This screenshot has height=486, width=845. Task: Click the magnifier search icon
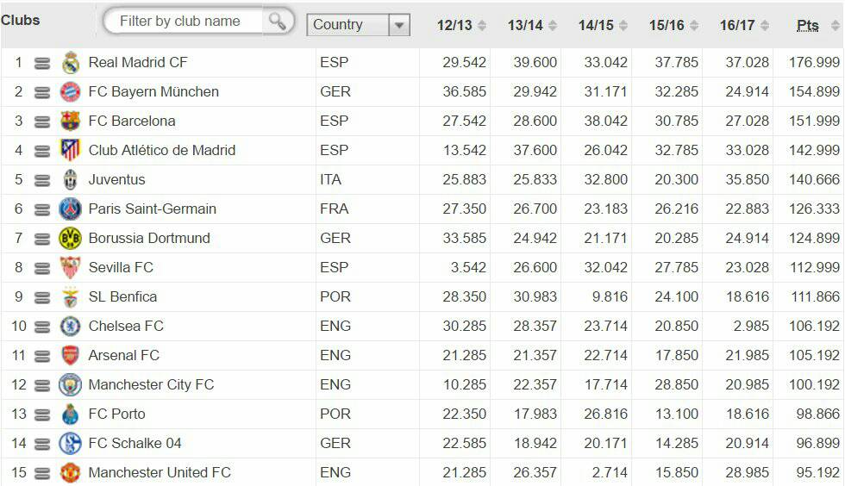tap(277, 22)
